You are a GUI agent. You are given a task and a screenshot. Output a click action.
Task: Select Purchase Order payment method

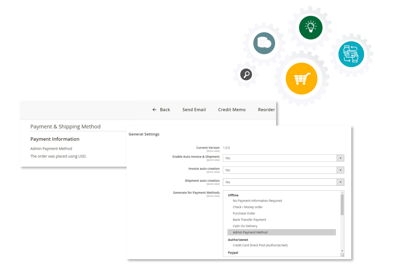[244, 214]
